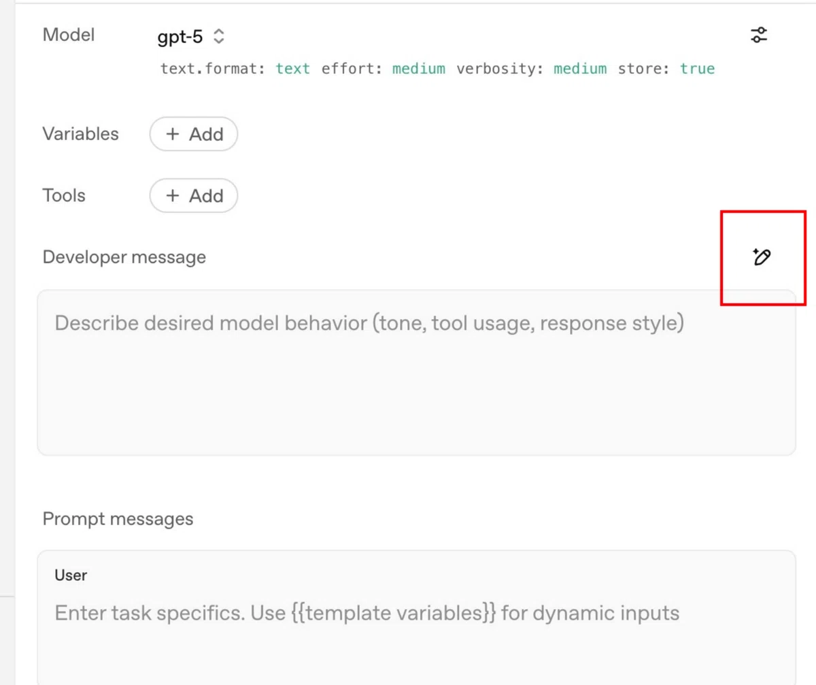
Task: Click the Prompt messages heading
Action: point(118,519)
